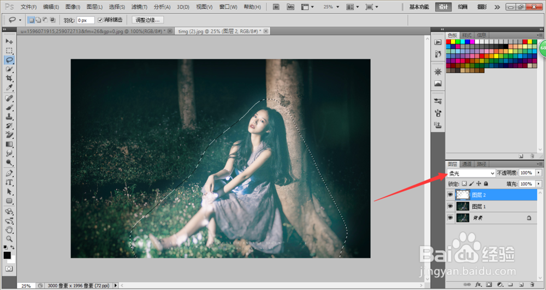Select the Blur tool
The width and height of the screenshot is (546, 290).
point(9,153)
